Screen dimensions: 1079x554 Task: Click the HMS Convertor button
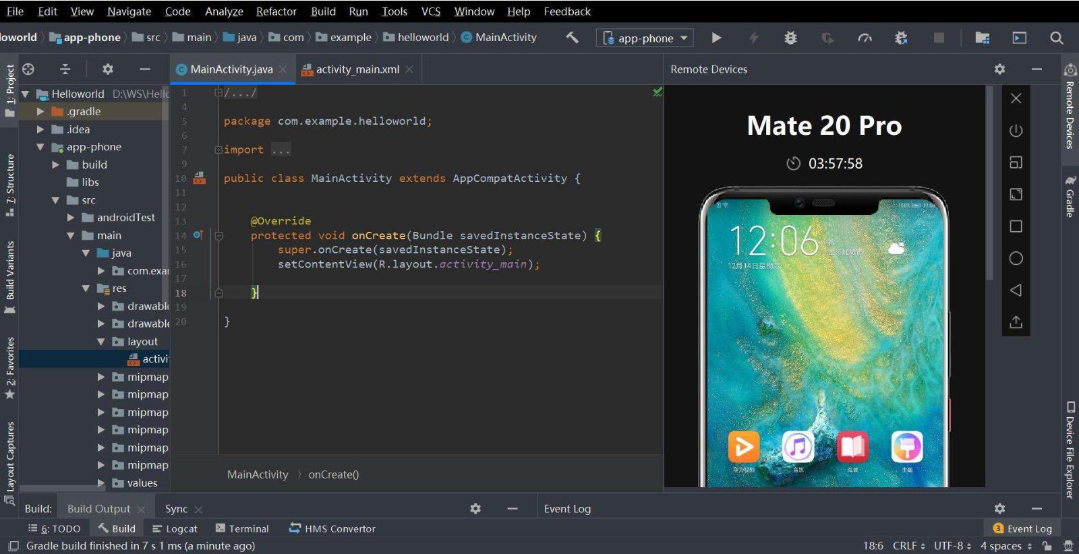[332, 529]
